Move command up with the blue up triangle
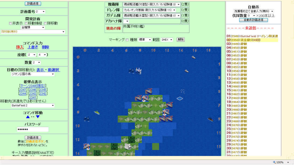Screen dimensions: 294x165 tap(28, 117)
